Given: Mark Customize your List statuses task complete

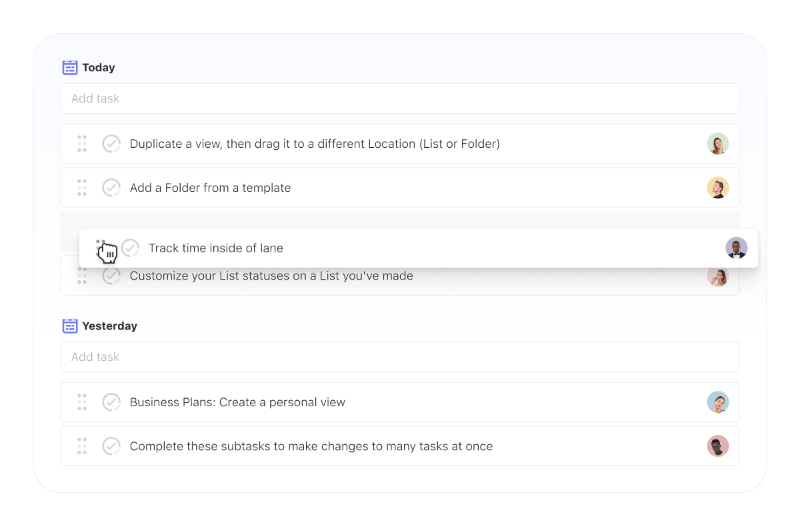Looking at the screenshot, I should (x=111, y=276).
